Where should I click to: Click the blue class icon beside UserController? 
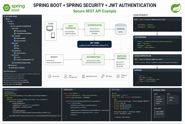click(x=15, y=41)
